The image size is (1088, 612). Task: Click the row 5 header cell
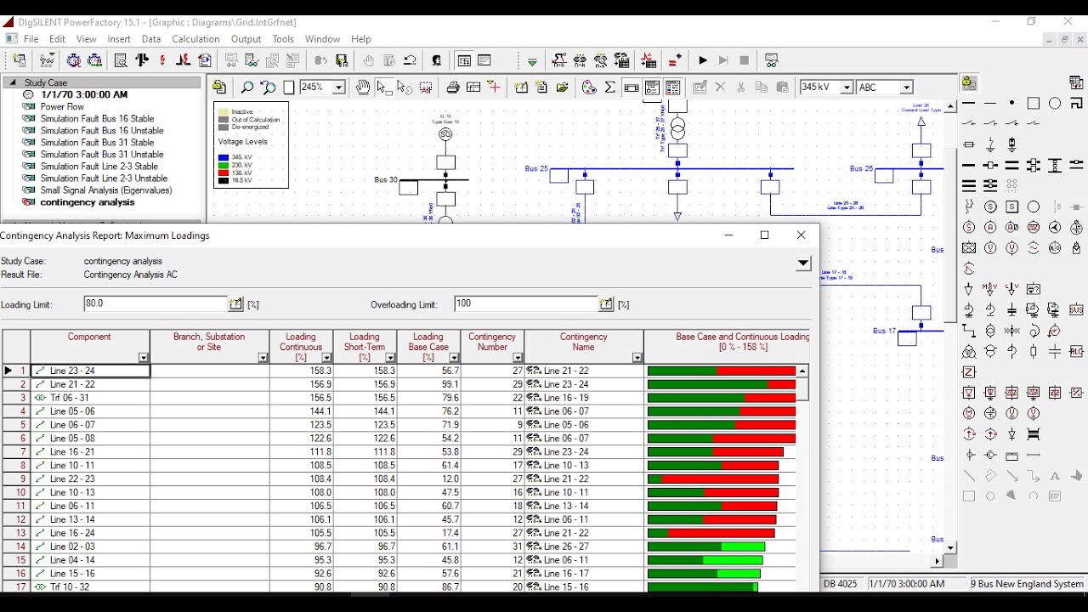(16, 425)
